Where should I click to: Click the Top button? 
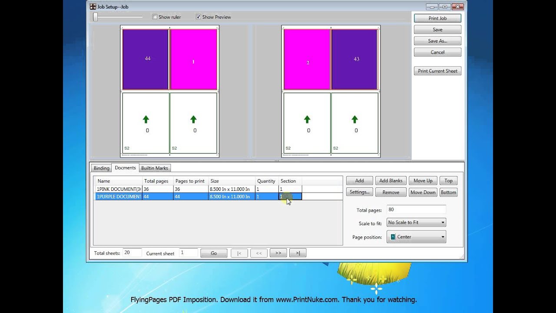[x=448, y=181]
